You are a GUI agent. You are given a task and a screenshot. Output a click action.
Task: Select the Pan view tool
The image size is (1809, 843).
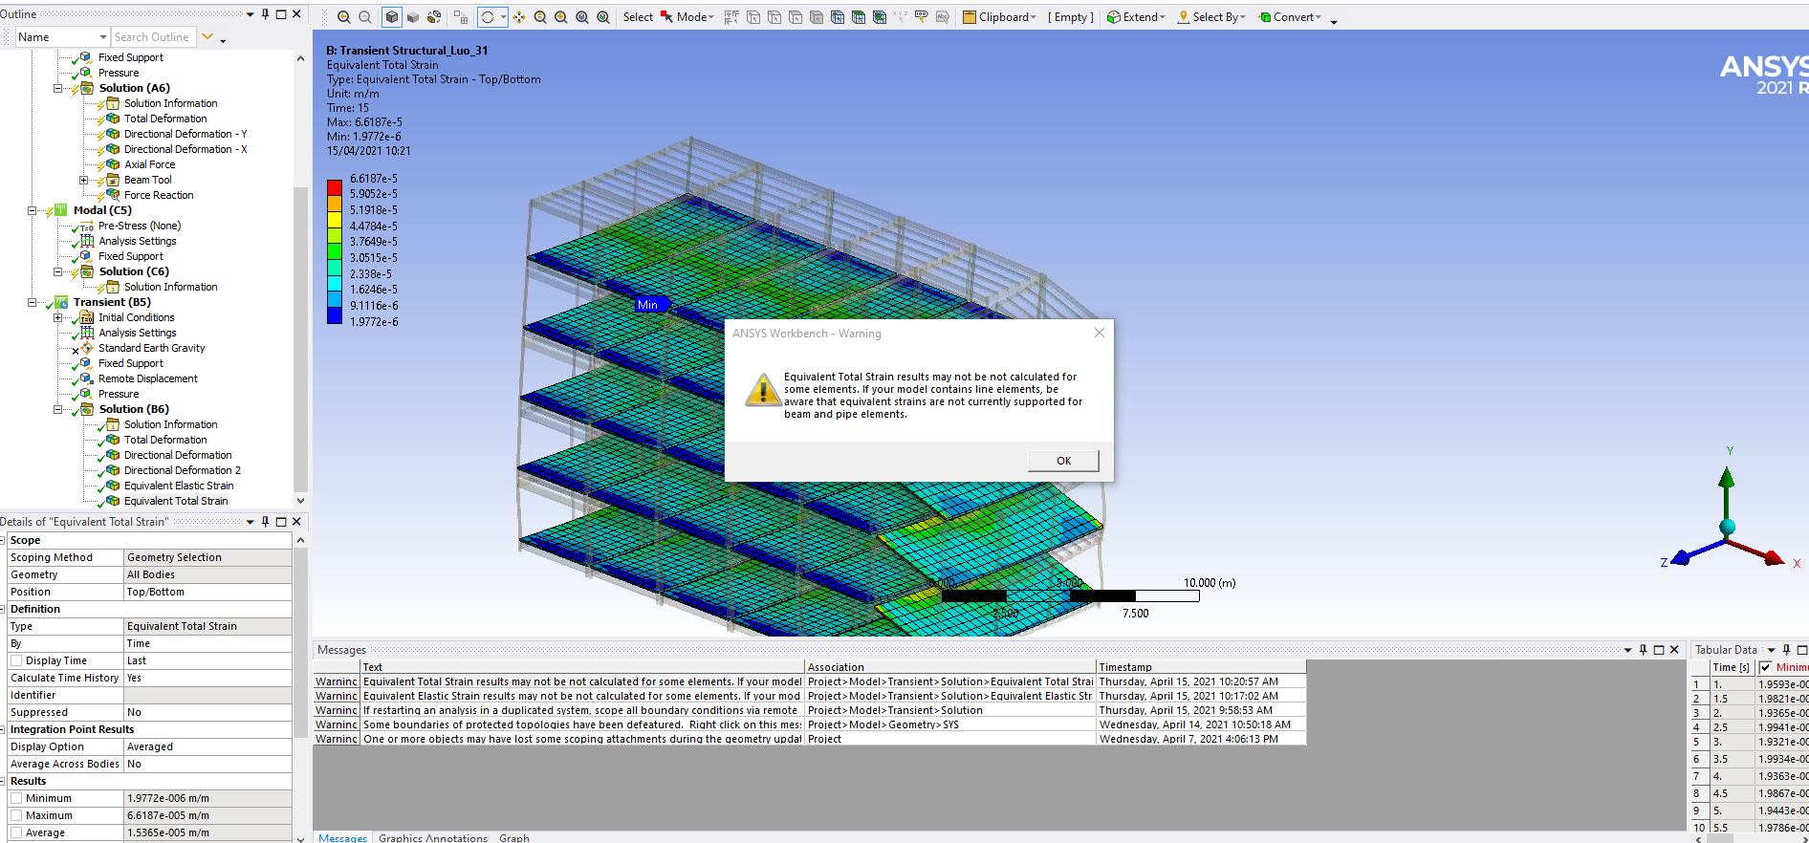tap(519, 17)
